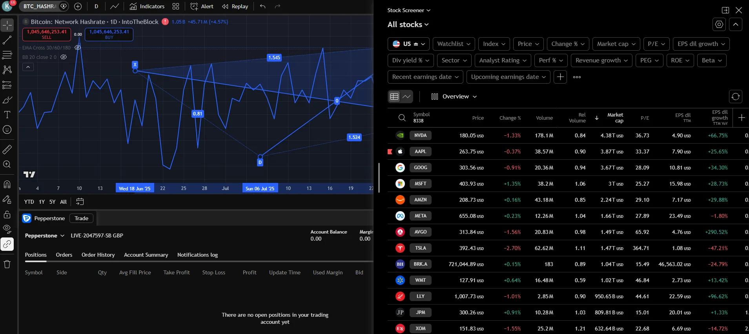
Task: Add a new screener filter
Action: (x=560, y=77)
